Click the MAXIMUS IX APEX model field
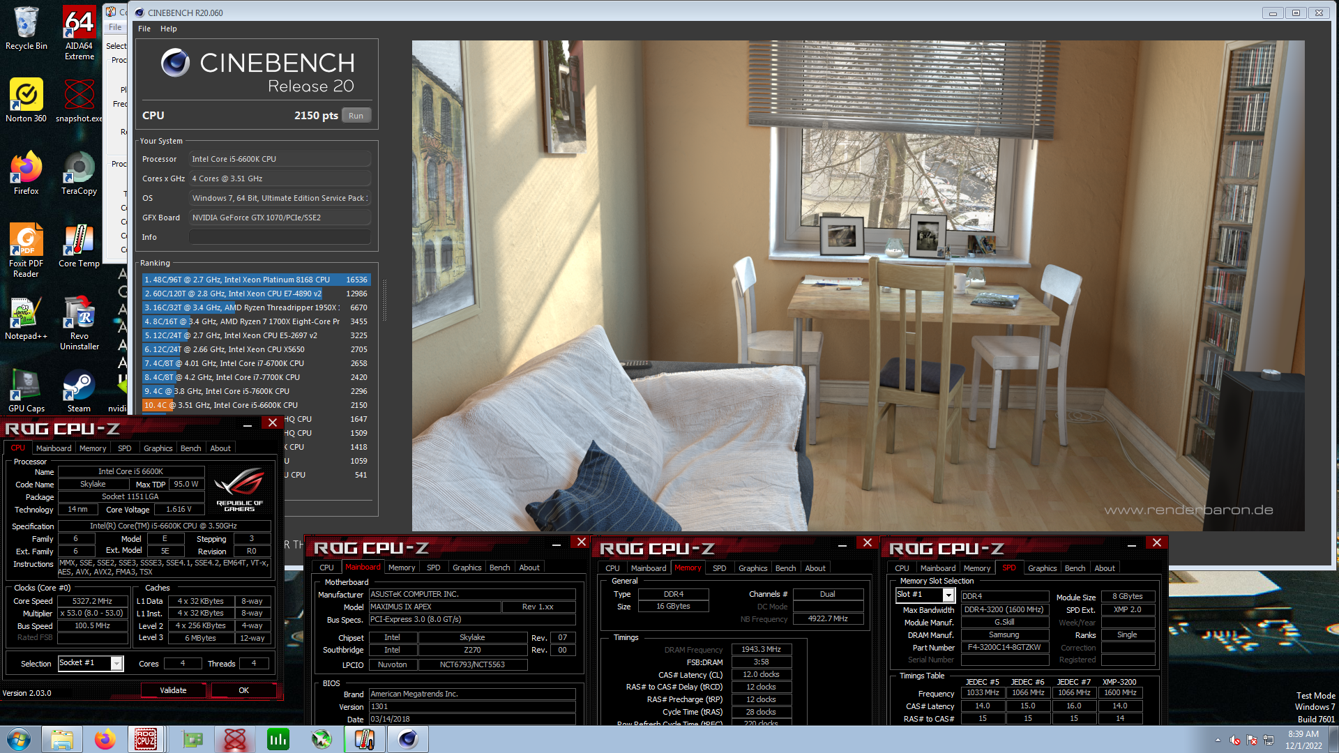The image size is (1339, 753). (434, 607)
